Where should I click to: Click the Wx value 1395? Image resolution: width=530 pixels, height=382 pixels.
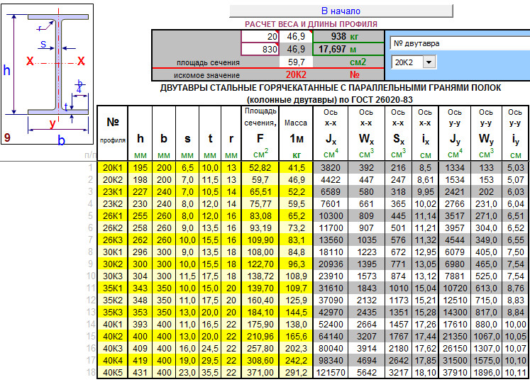click(366, 264)
